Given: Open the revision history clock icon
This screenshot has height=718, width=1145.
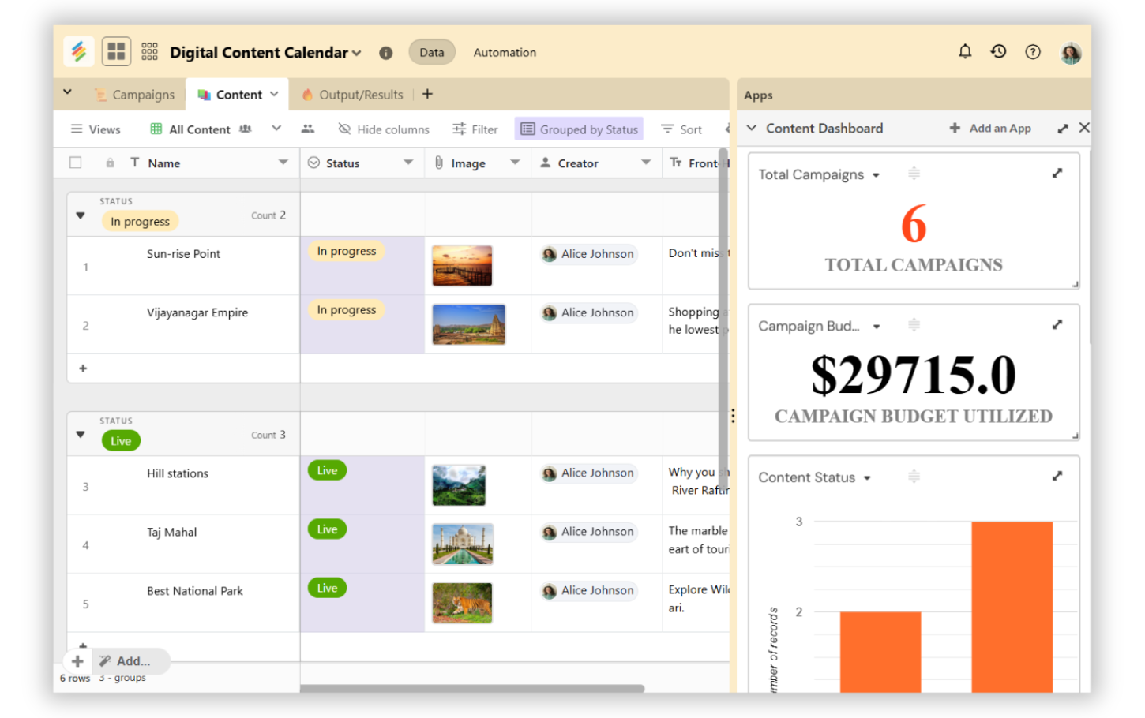Looking at the screenshot, I should click(999, 52).
